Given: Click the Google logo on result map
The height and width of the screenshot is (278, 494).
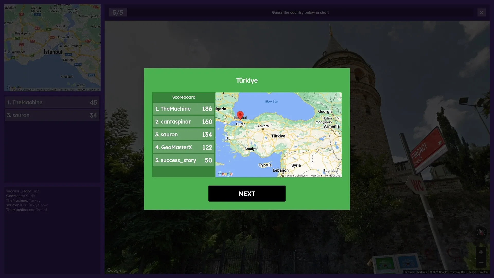Looking at the screenshot, I should coord(225,174).
